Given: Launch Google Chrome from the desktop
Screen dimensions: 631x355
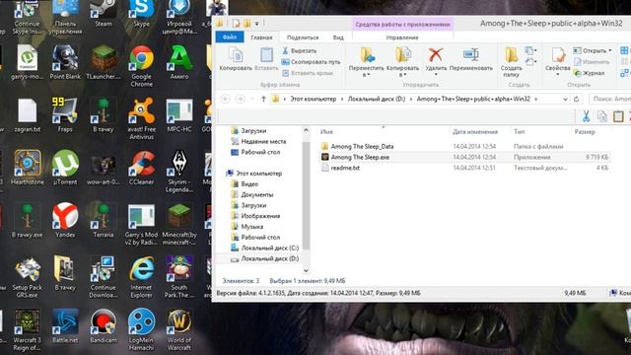Looking at the screenshot, I should [x=141, y=66].
